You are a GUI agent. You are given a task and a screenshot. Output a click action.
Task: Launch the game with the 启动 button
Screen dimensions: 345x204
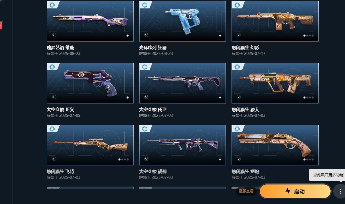point(295,191)
